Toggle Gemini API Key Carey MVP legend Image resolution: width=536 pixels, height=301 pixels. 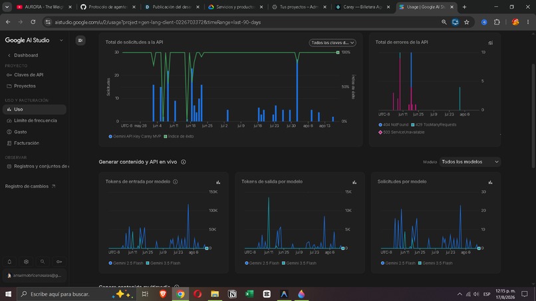pos(135,136)
